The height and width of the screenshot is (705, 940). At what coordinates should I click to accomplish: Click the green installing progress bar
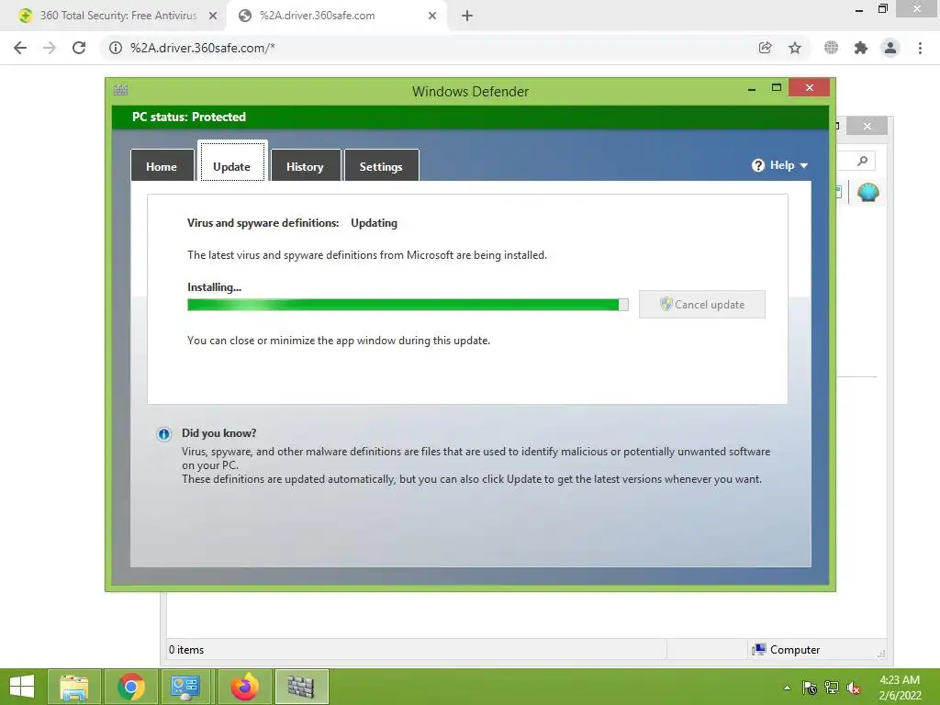click(408, 305)
